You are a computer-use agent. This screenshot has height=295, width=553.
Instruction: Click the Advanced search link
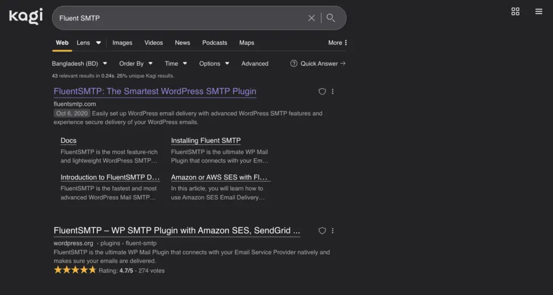pyautogui.click(x=255, y=63)
